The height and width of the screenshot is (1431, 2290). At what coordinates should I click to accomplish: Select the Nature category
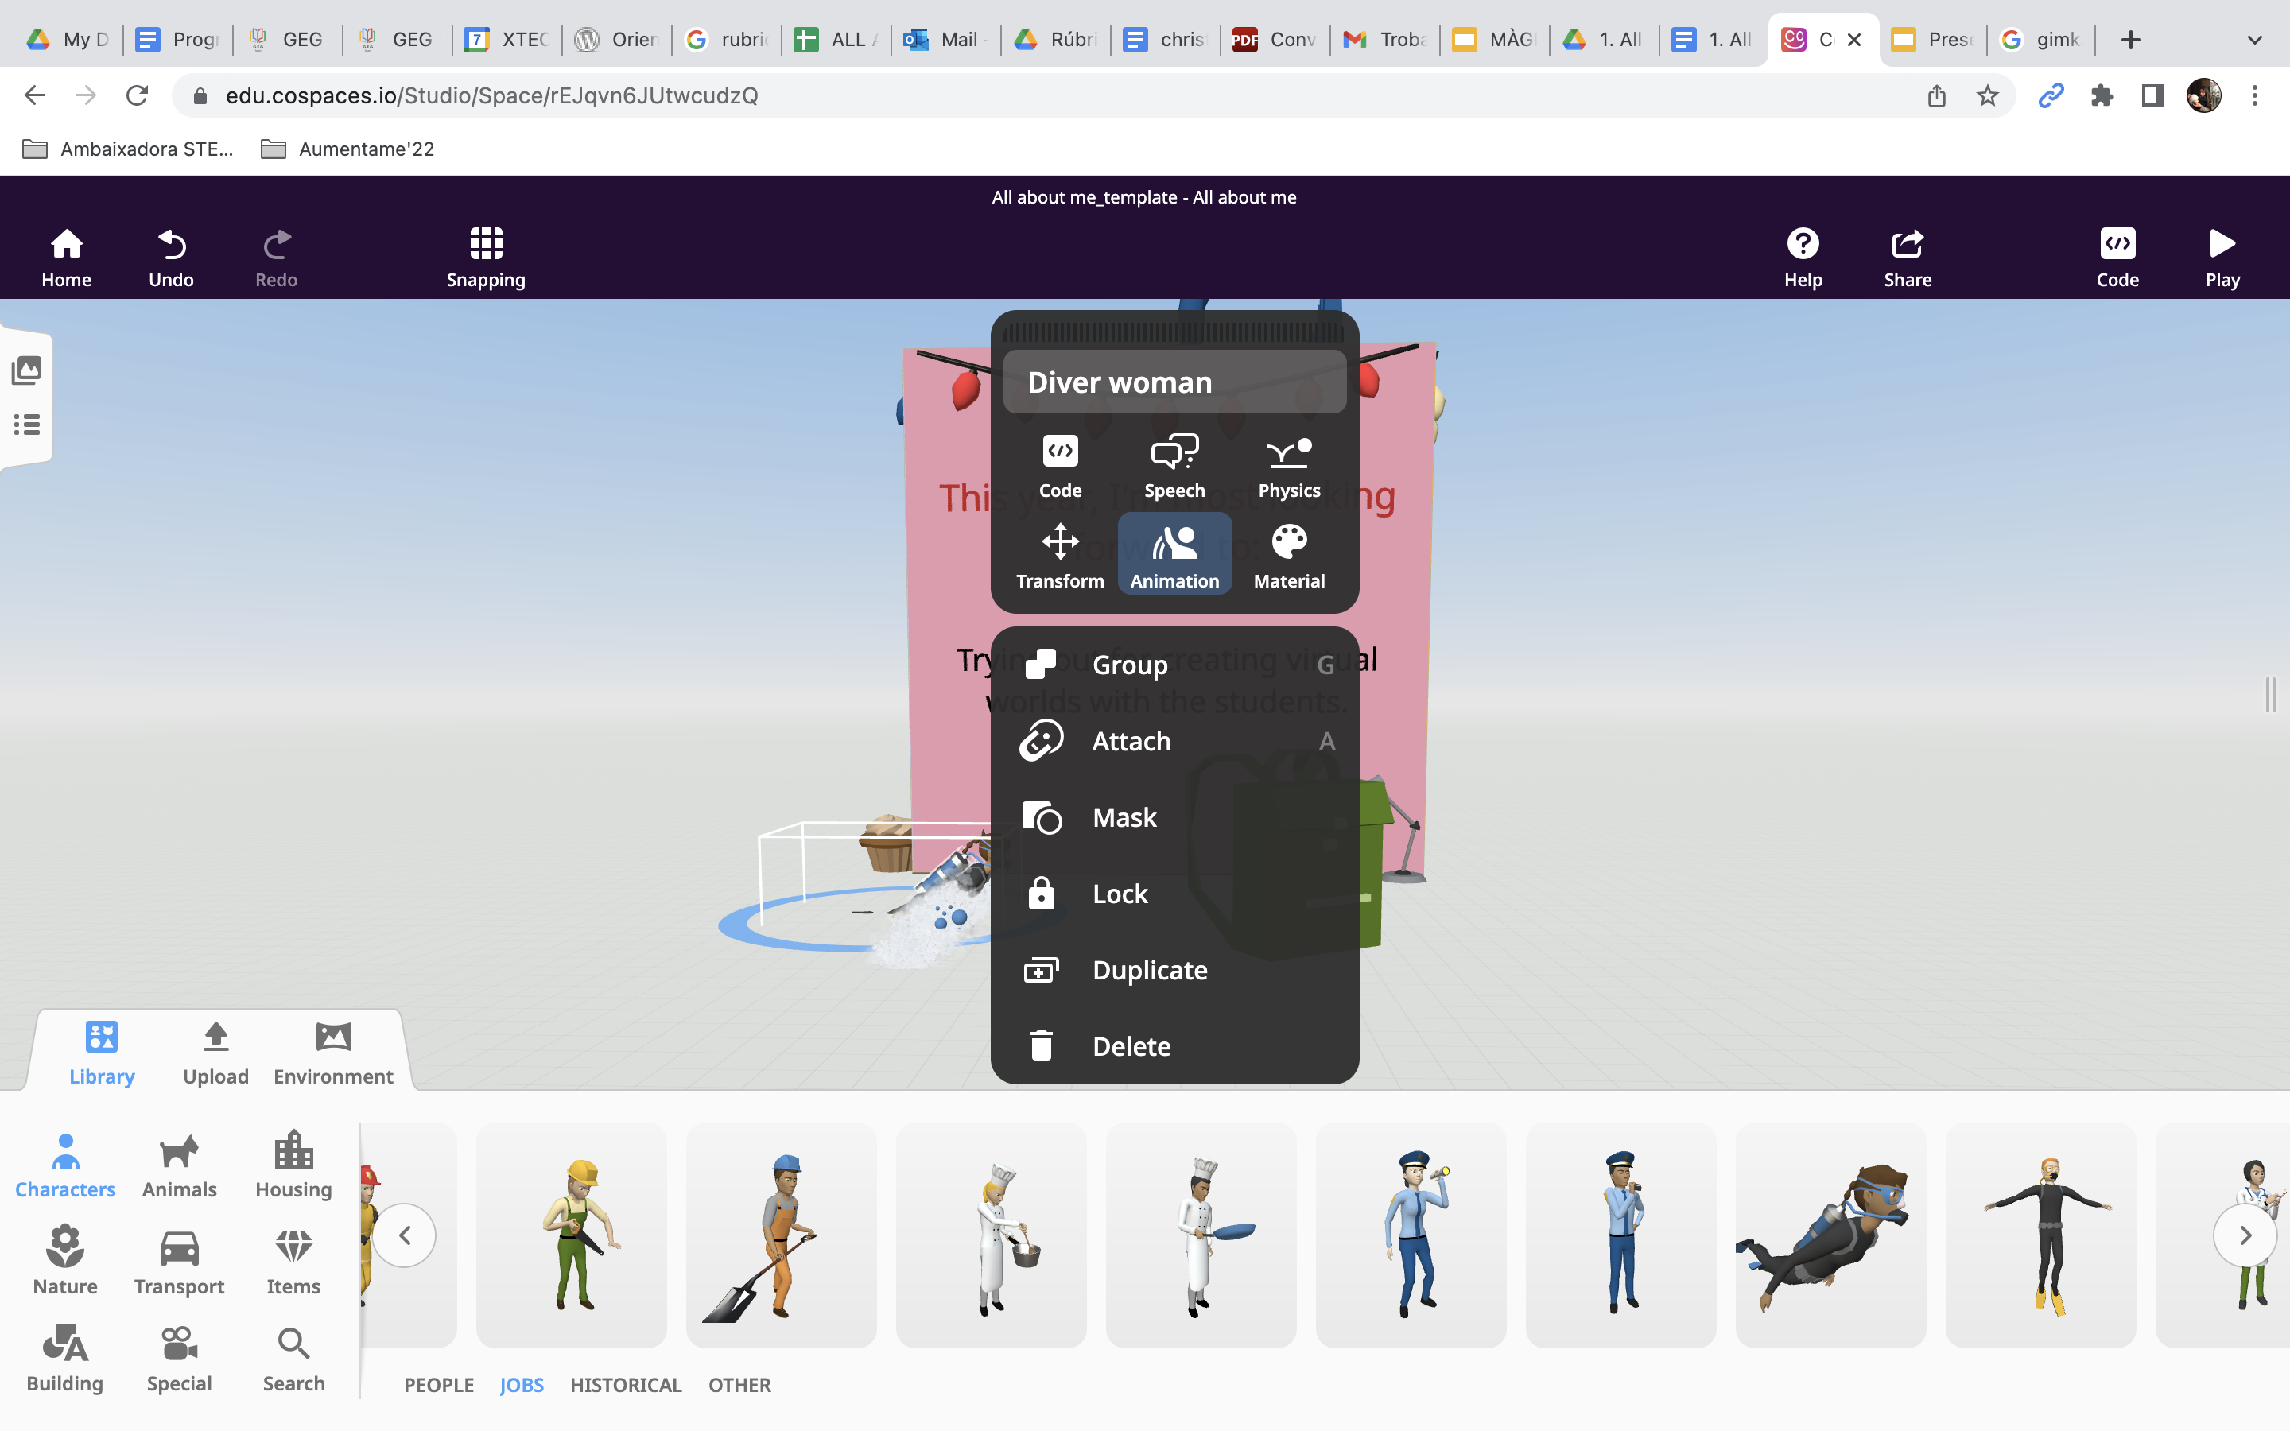coord(65,1262)
